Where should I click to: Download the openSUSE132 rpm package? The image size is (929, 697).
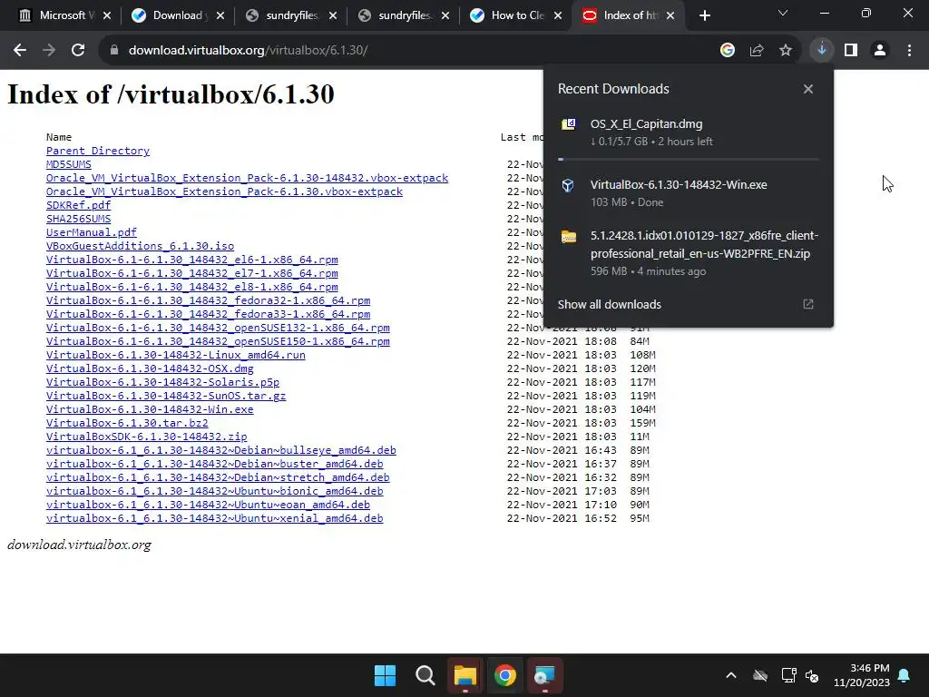point(218,328)
